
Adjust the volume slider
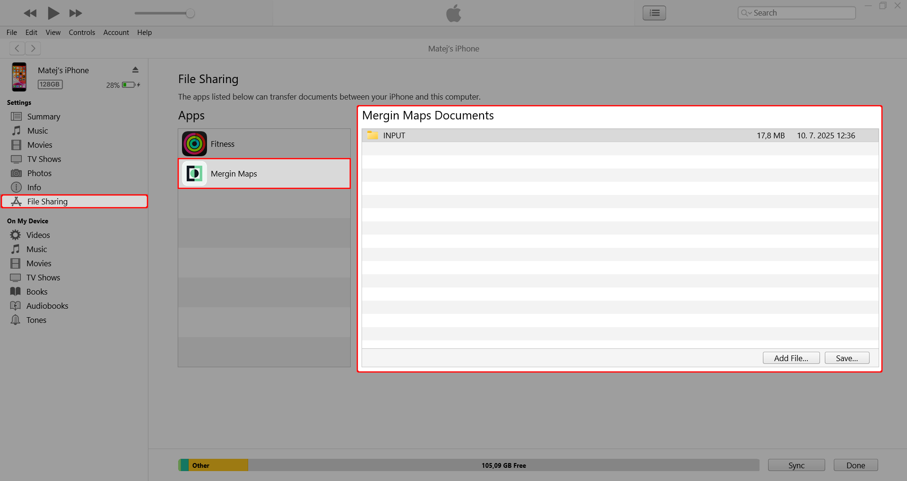tap(190, 13)
